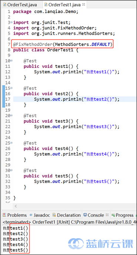
Task: Click the println statement on line 27
Action: tap(77, 154)
